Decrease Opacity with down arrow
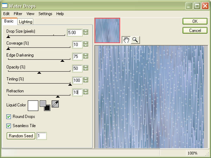Screen dimensions: 211x158 pos(86,69)
